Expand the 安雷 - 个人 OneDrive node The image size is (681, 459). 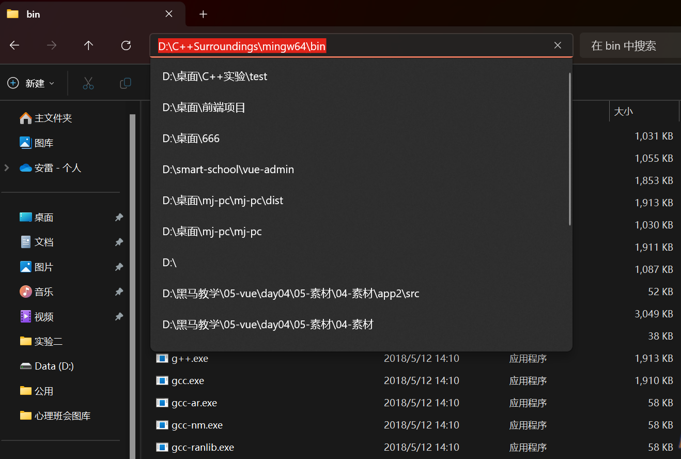[x=7, y=167]
